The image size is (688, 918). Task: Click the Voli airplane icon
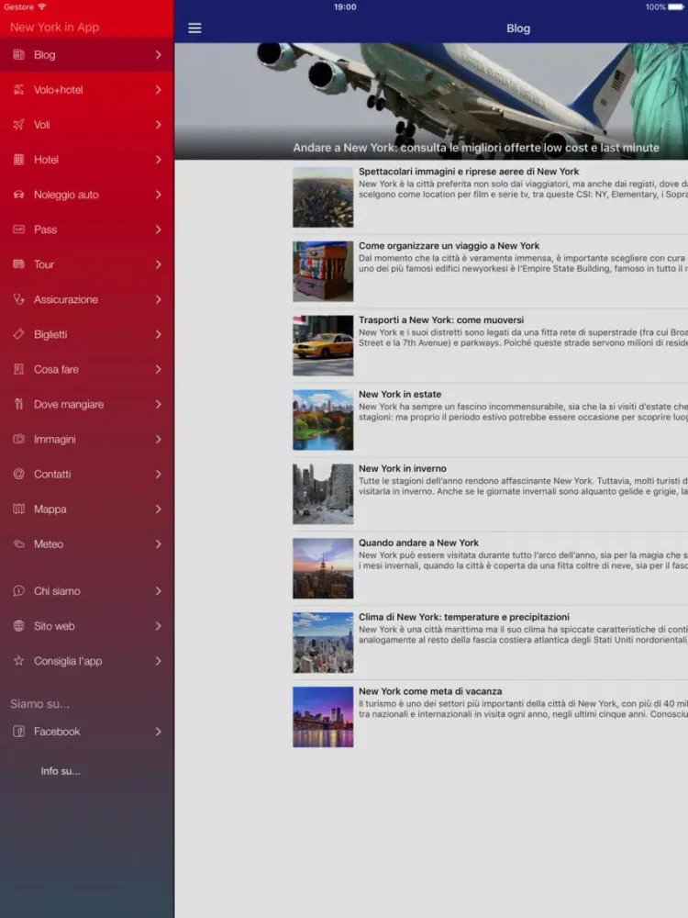tap(18, 125)
